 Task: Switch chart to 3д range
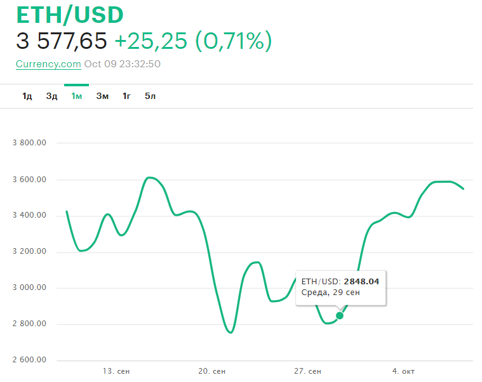(x=51, y=96)
